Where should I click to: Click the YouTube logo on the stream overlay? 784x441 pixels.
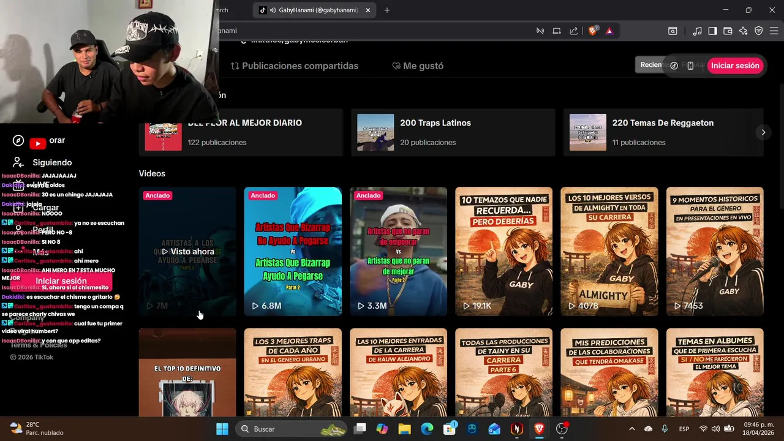click(x=38, y=143)
